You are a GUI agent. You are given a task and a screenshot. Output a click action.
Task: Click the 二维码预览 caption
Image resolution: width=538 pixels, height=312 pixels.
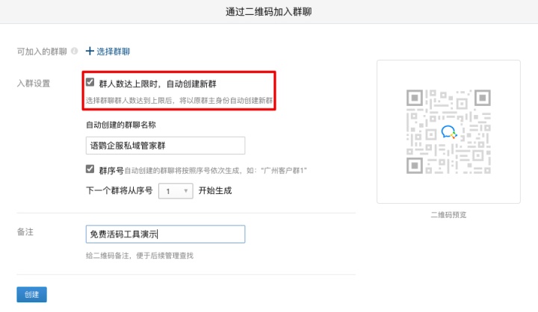(x=448, y=215)
